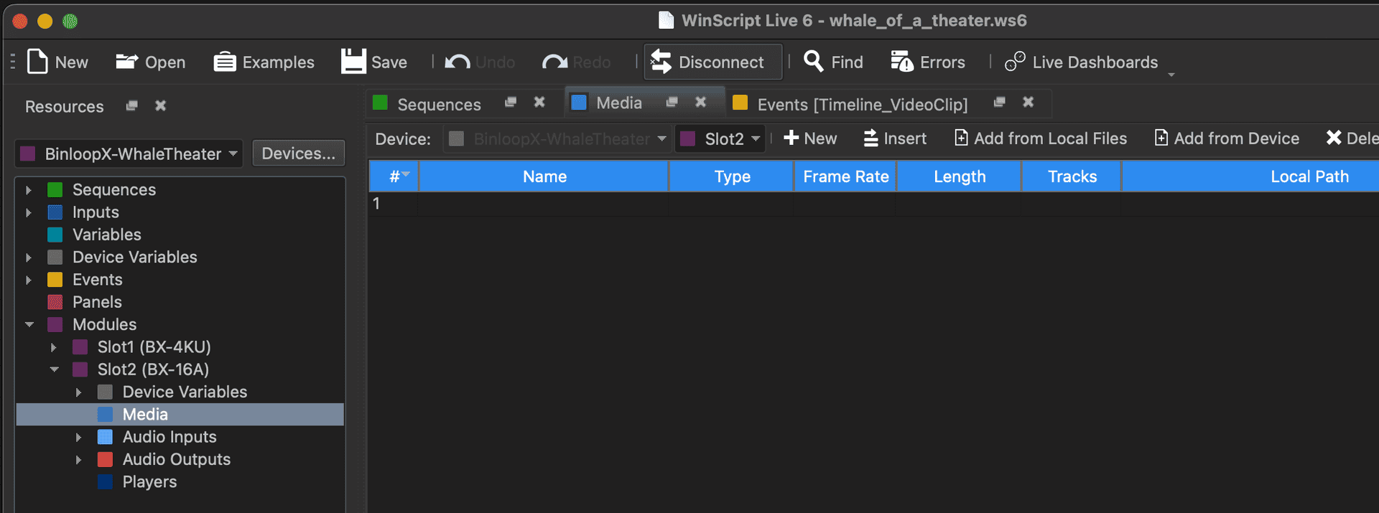Show the Errors list
This screenshot has height=513, width=1379.
point(928,62)
